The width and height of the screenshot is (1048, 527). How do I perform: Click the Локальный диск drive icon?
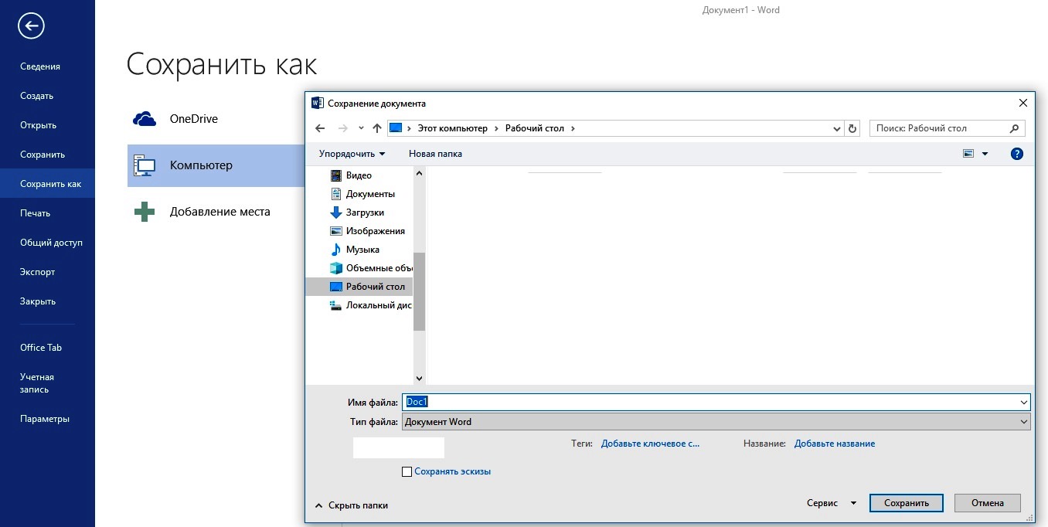click(335, 305)
